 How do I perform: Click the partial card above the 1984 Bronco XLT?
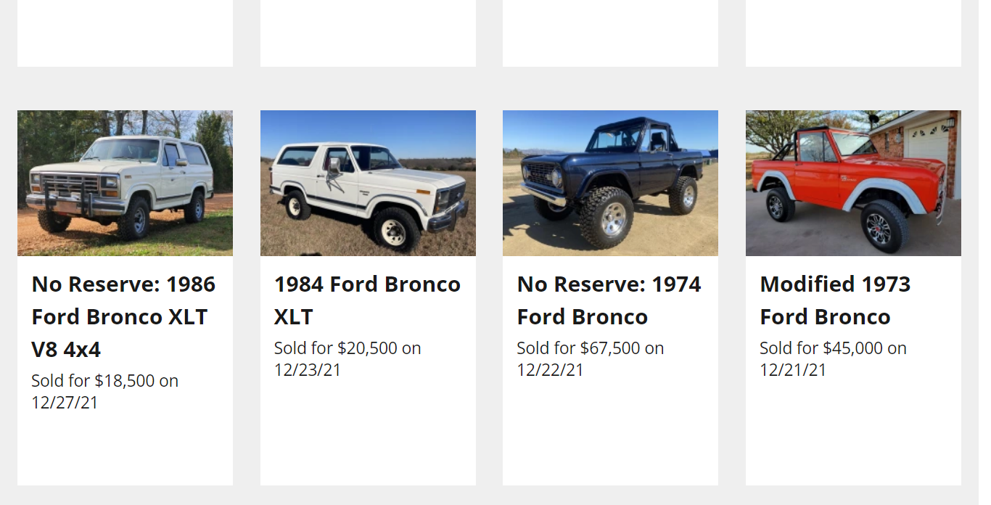tap(368, 33)
